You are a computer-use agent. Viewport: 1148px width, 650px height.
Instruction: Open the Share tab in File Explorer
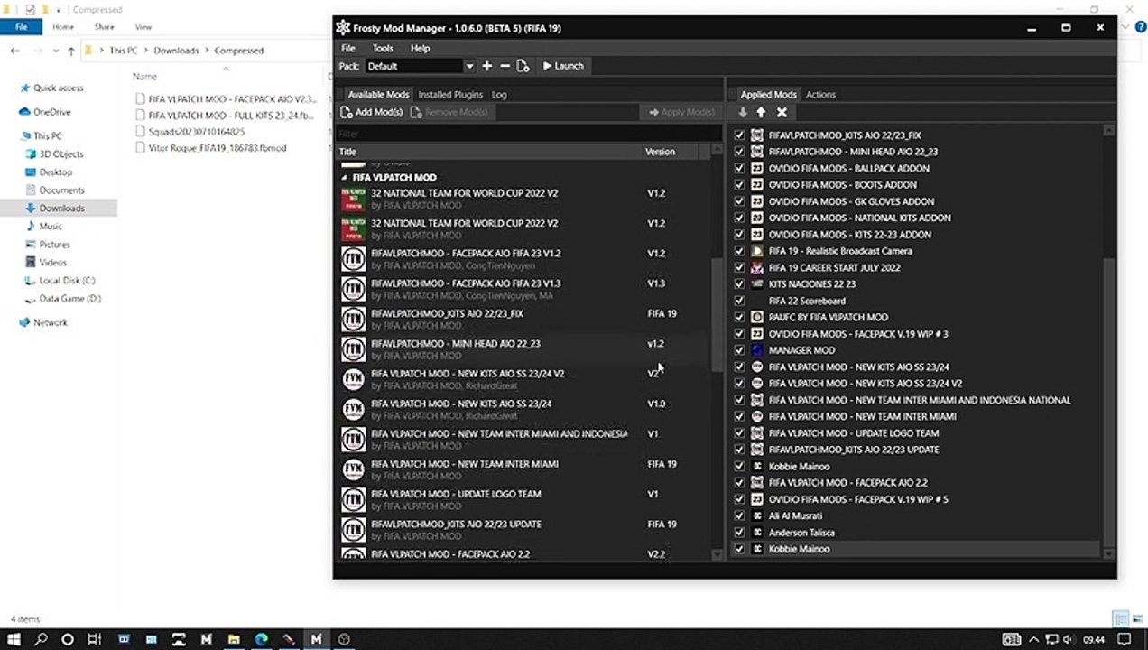tap(104, 27)
